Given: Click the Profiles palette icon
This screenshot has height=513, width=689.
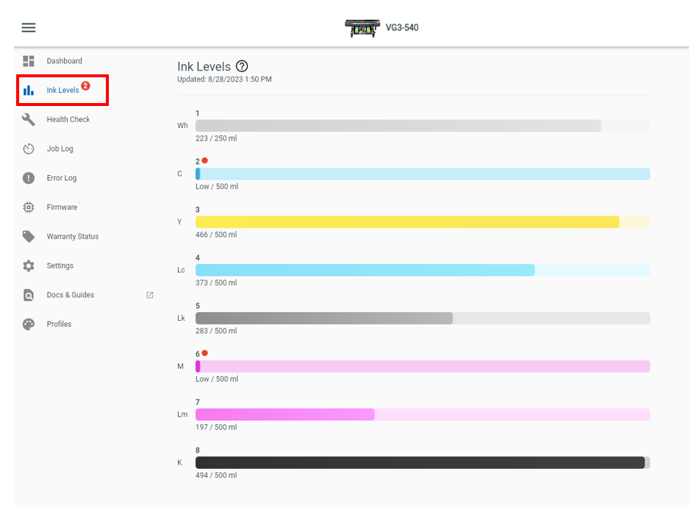Looking at the screenshot, I should point(29,324).
